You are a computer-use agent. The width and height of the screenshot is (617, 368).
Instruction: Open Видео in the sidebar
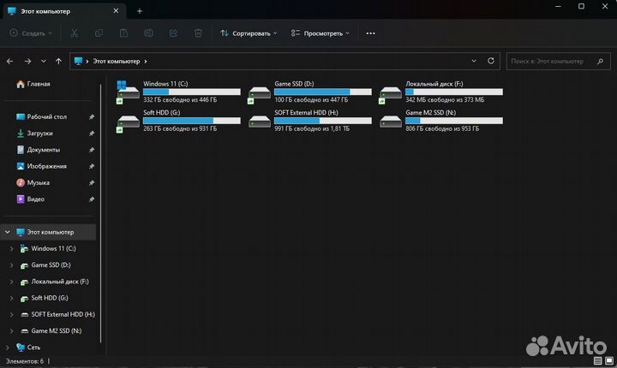click(30, 199)
